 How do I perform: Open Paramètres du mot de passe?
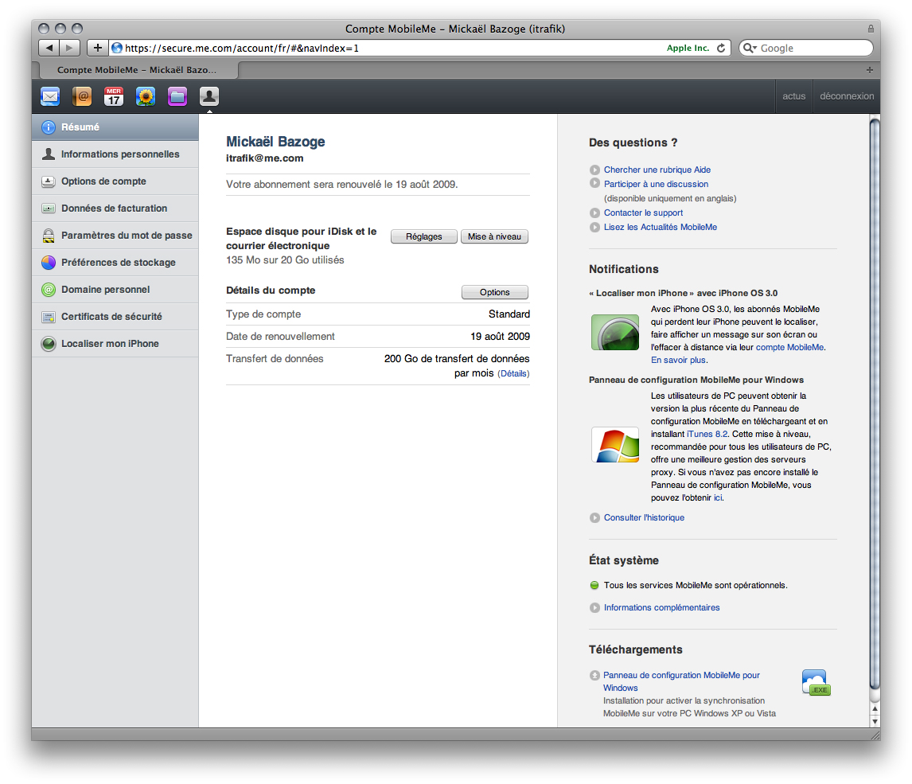pos(115,236)
